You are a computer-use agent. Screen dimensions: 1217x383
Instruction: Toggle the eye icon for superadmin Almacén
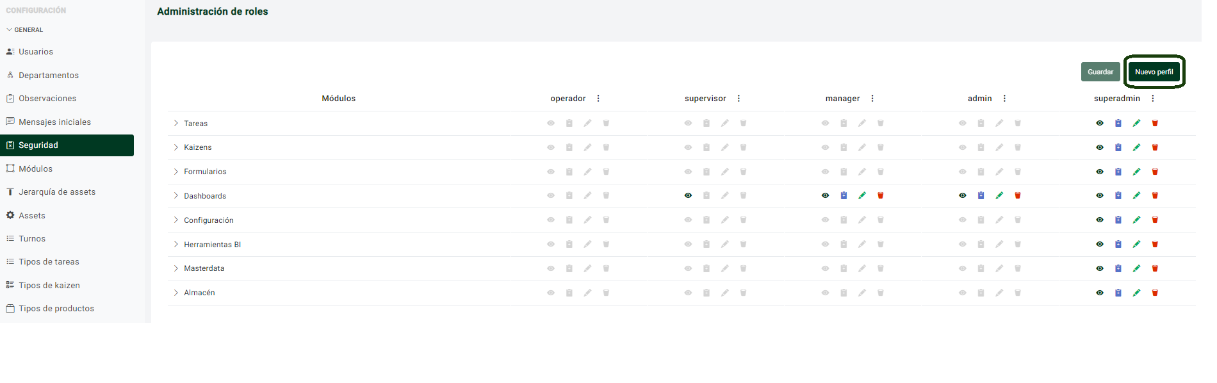pyautogui.click(x=1100, y=293)
